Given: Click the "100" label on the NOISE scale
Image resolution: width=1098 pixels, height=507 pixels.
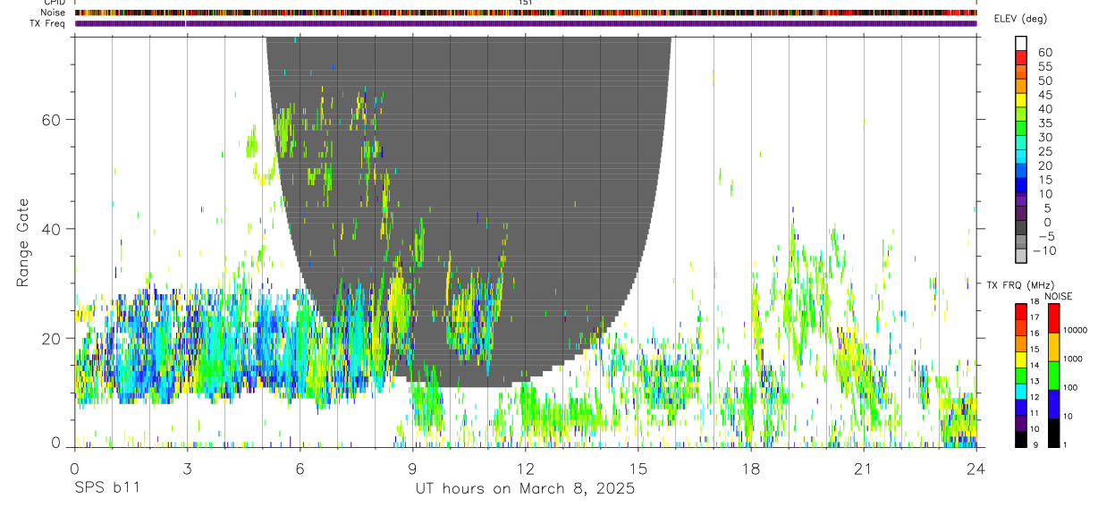Looking at the screenshot, I should [1069, 388].
